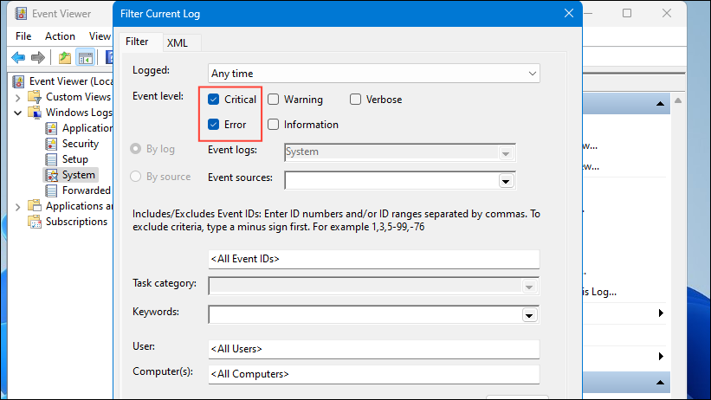Select the Security log in tree
The width and height of the screenshot is (711, 400).
click(x=81, y=144)
